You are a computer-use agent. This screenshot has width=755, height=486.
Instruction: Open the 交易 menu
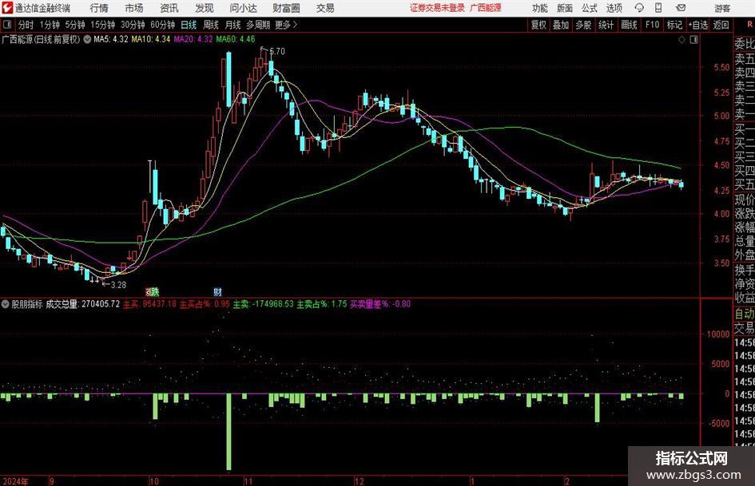[x=325, y=8]
